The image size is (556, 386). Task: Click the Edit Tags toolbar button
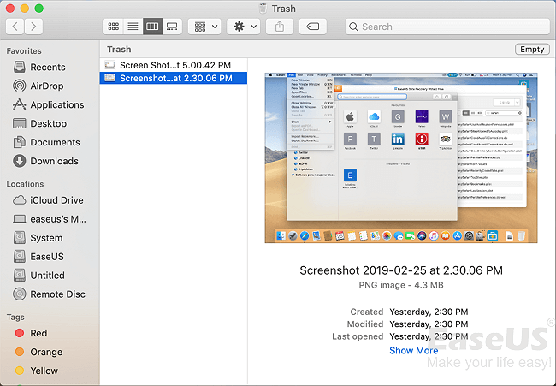[x=313, y=27]
